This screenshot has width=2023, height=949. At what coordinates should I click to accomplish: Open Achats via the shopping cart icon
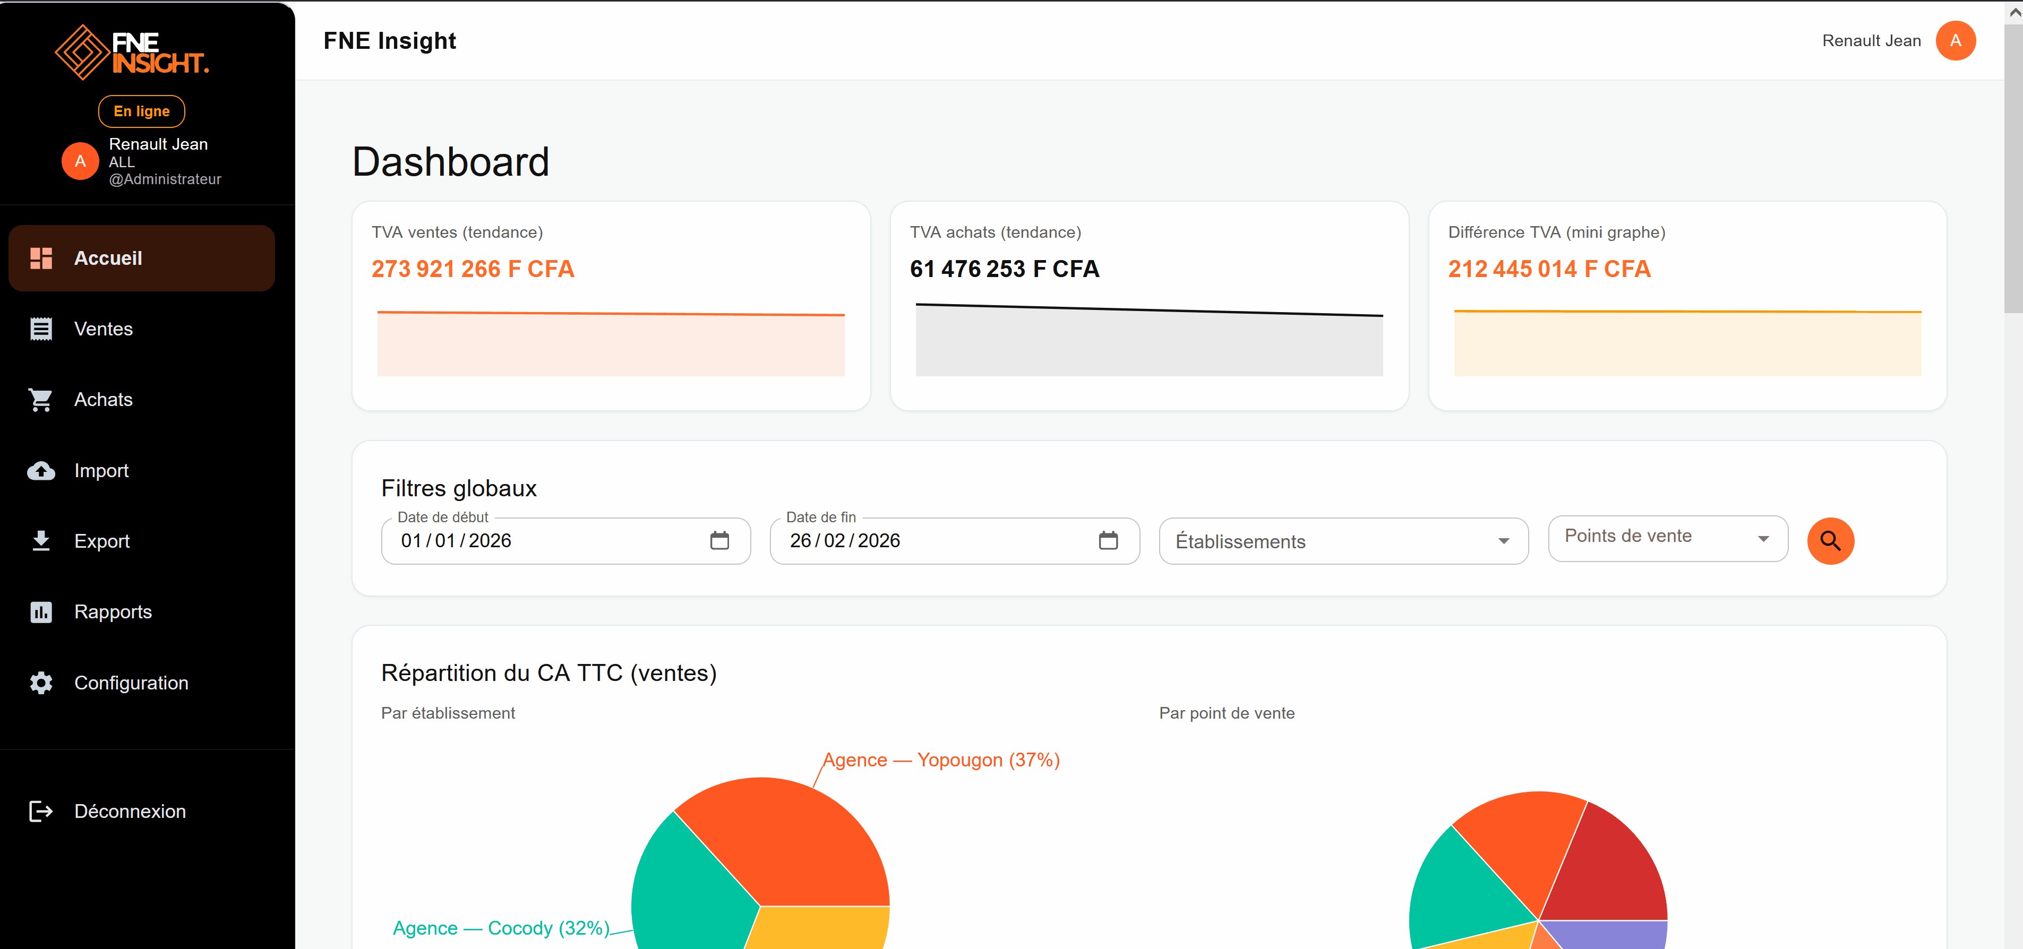tap(41, 400)
